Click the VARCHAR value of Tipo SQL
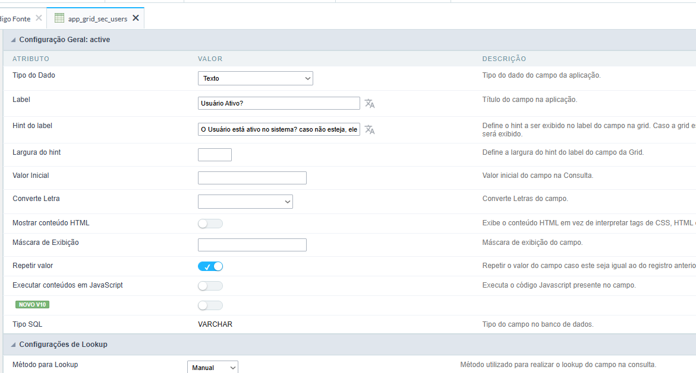This screenshot has height=373, width=696. click(215, 324)
